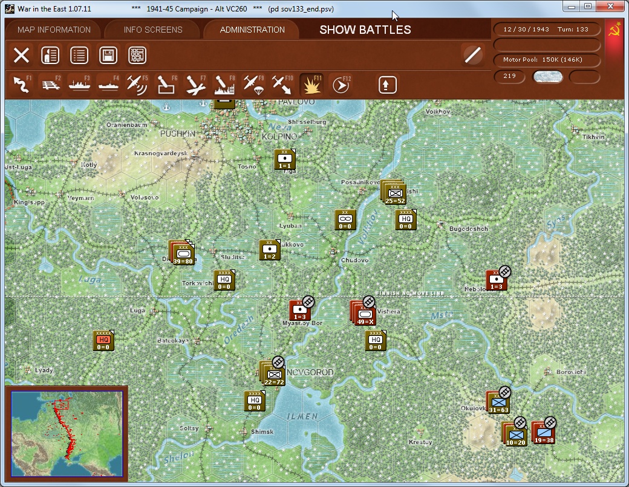
Task: Select the 0=0 tank unit near Volkhov river
Action: 345,220
